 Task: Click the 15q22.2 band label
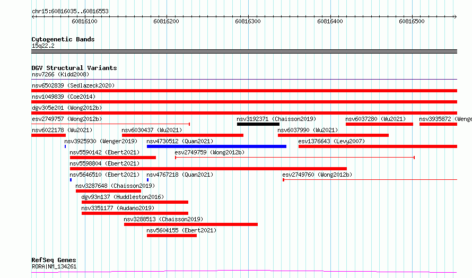click(43, 46)
